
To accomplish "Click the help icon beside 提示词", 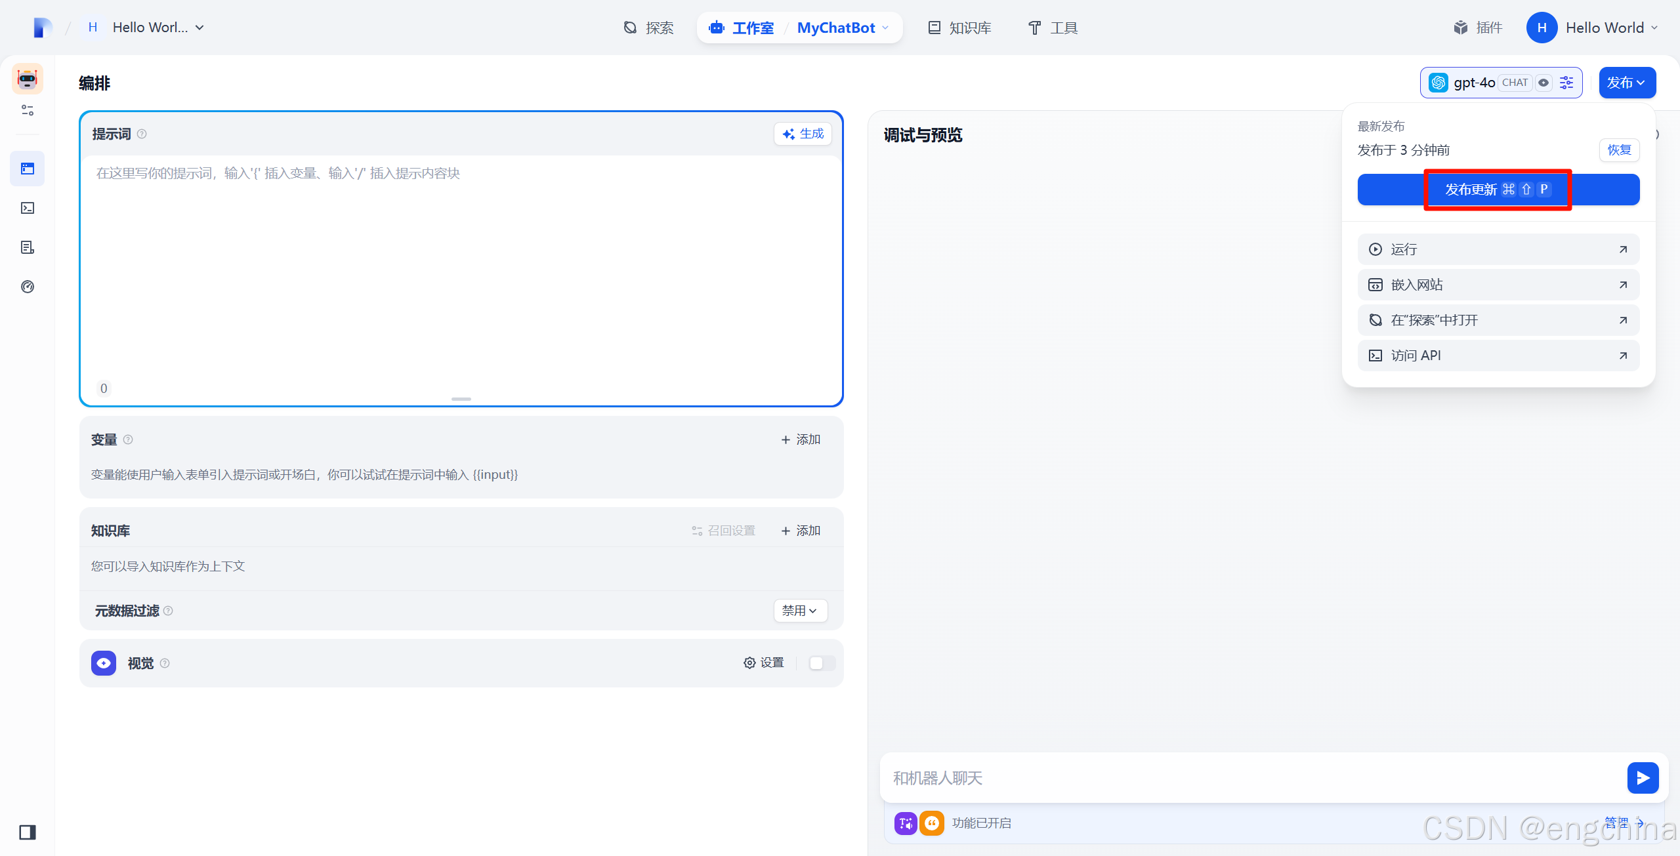I will click(142, 134).
